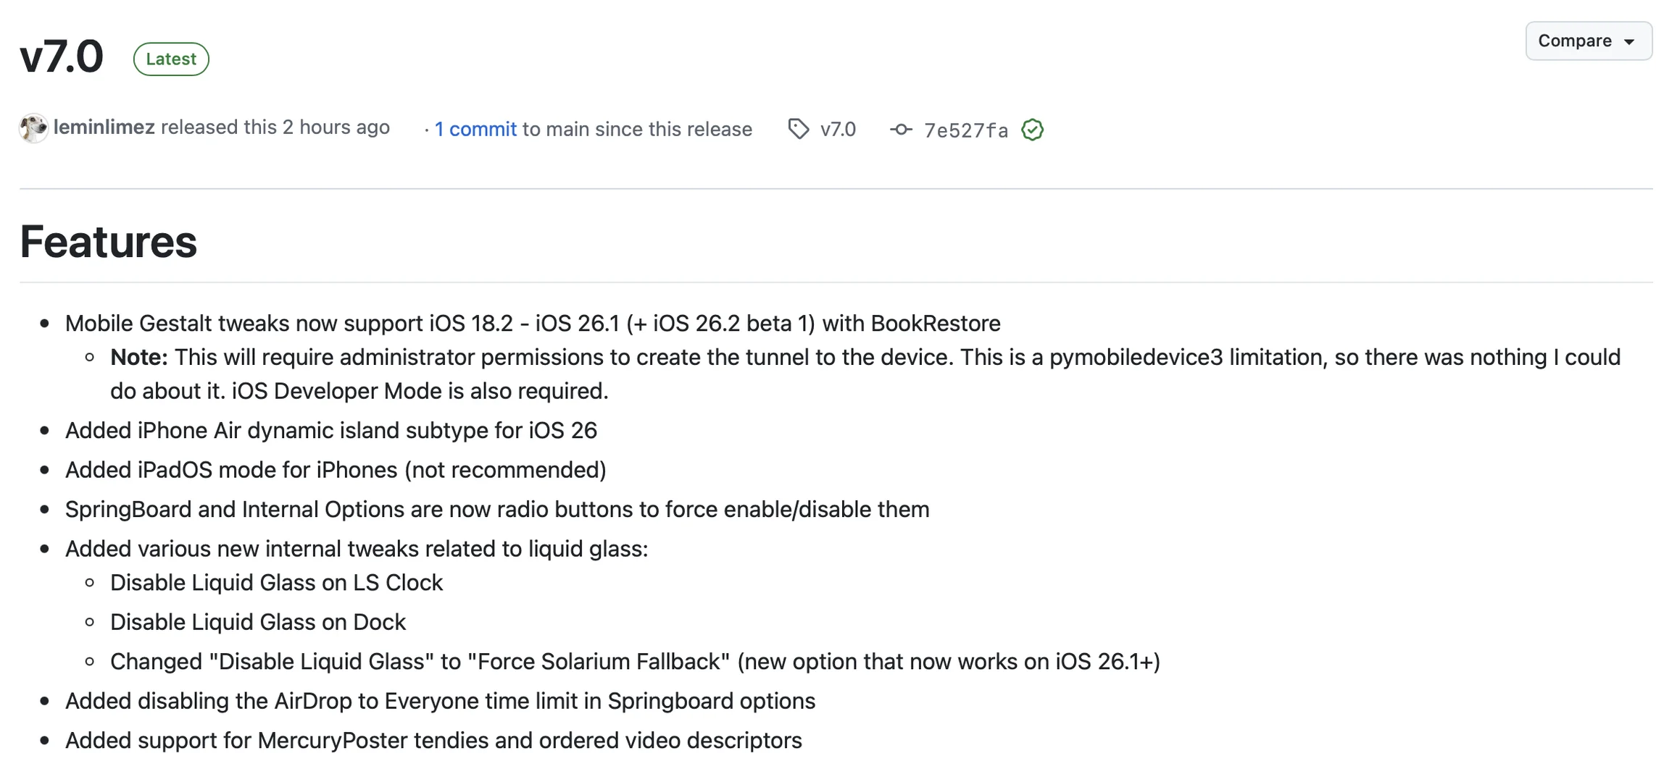Click the v7.0 release title
The width and height of the screenshot is (1656, 782).
coord(62,56)
